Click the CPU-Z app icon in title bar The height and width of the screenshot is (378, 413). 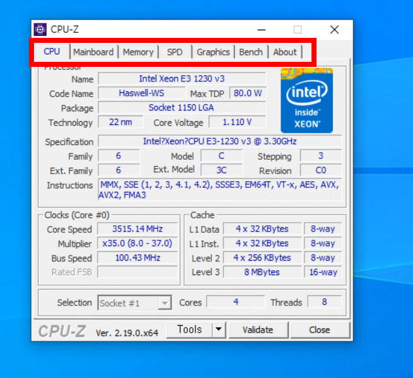(40, 30)
